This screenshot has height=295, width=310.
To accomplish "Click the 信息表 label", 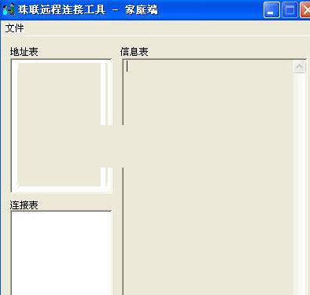I will click(135, 51).
